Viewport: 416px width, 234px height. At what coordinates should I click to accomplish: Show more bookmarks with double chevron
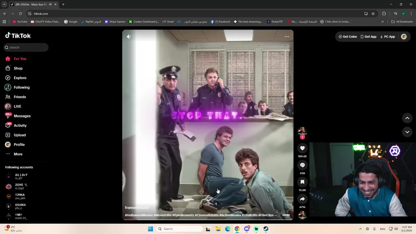click(383, 22)
